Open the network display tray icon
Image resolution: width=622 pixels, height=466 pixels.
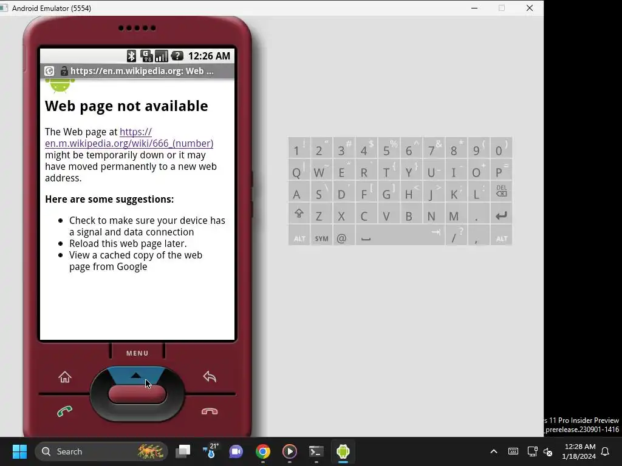coord(532,451)
